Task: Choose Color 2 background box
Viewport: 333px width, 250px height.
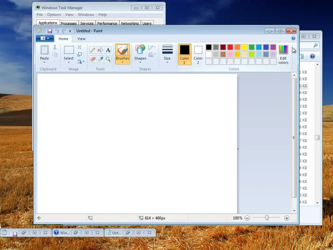Action: 198,54
